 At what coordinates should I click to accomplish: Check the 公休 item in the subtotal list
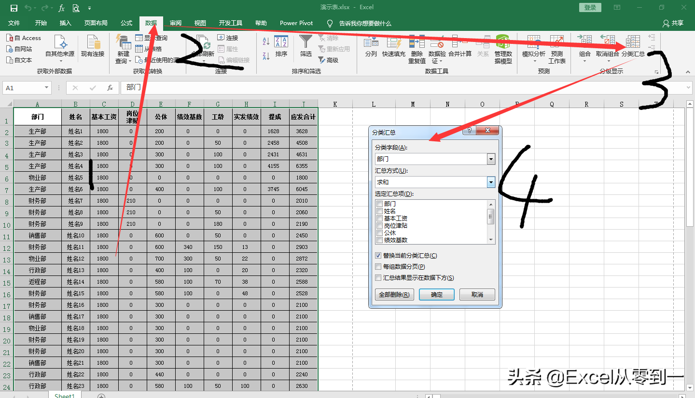pos(379,233)
